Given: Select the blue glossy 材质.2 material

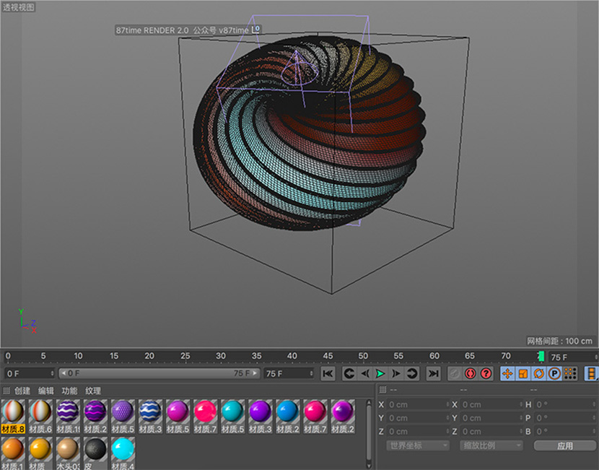Looking at the screenshot, I should tap(288, 416).
